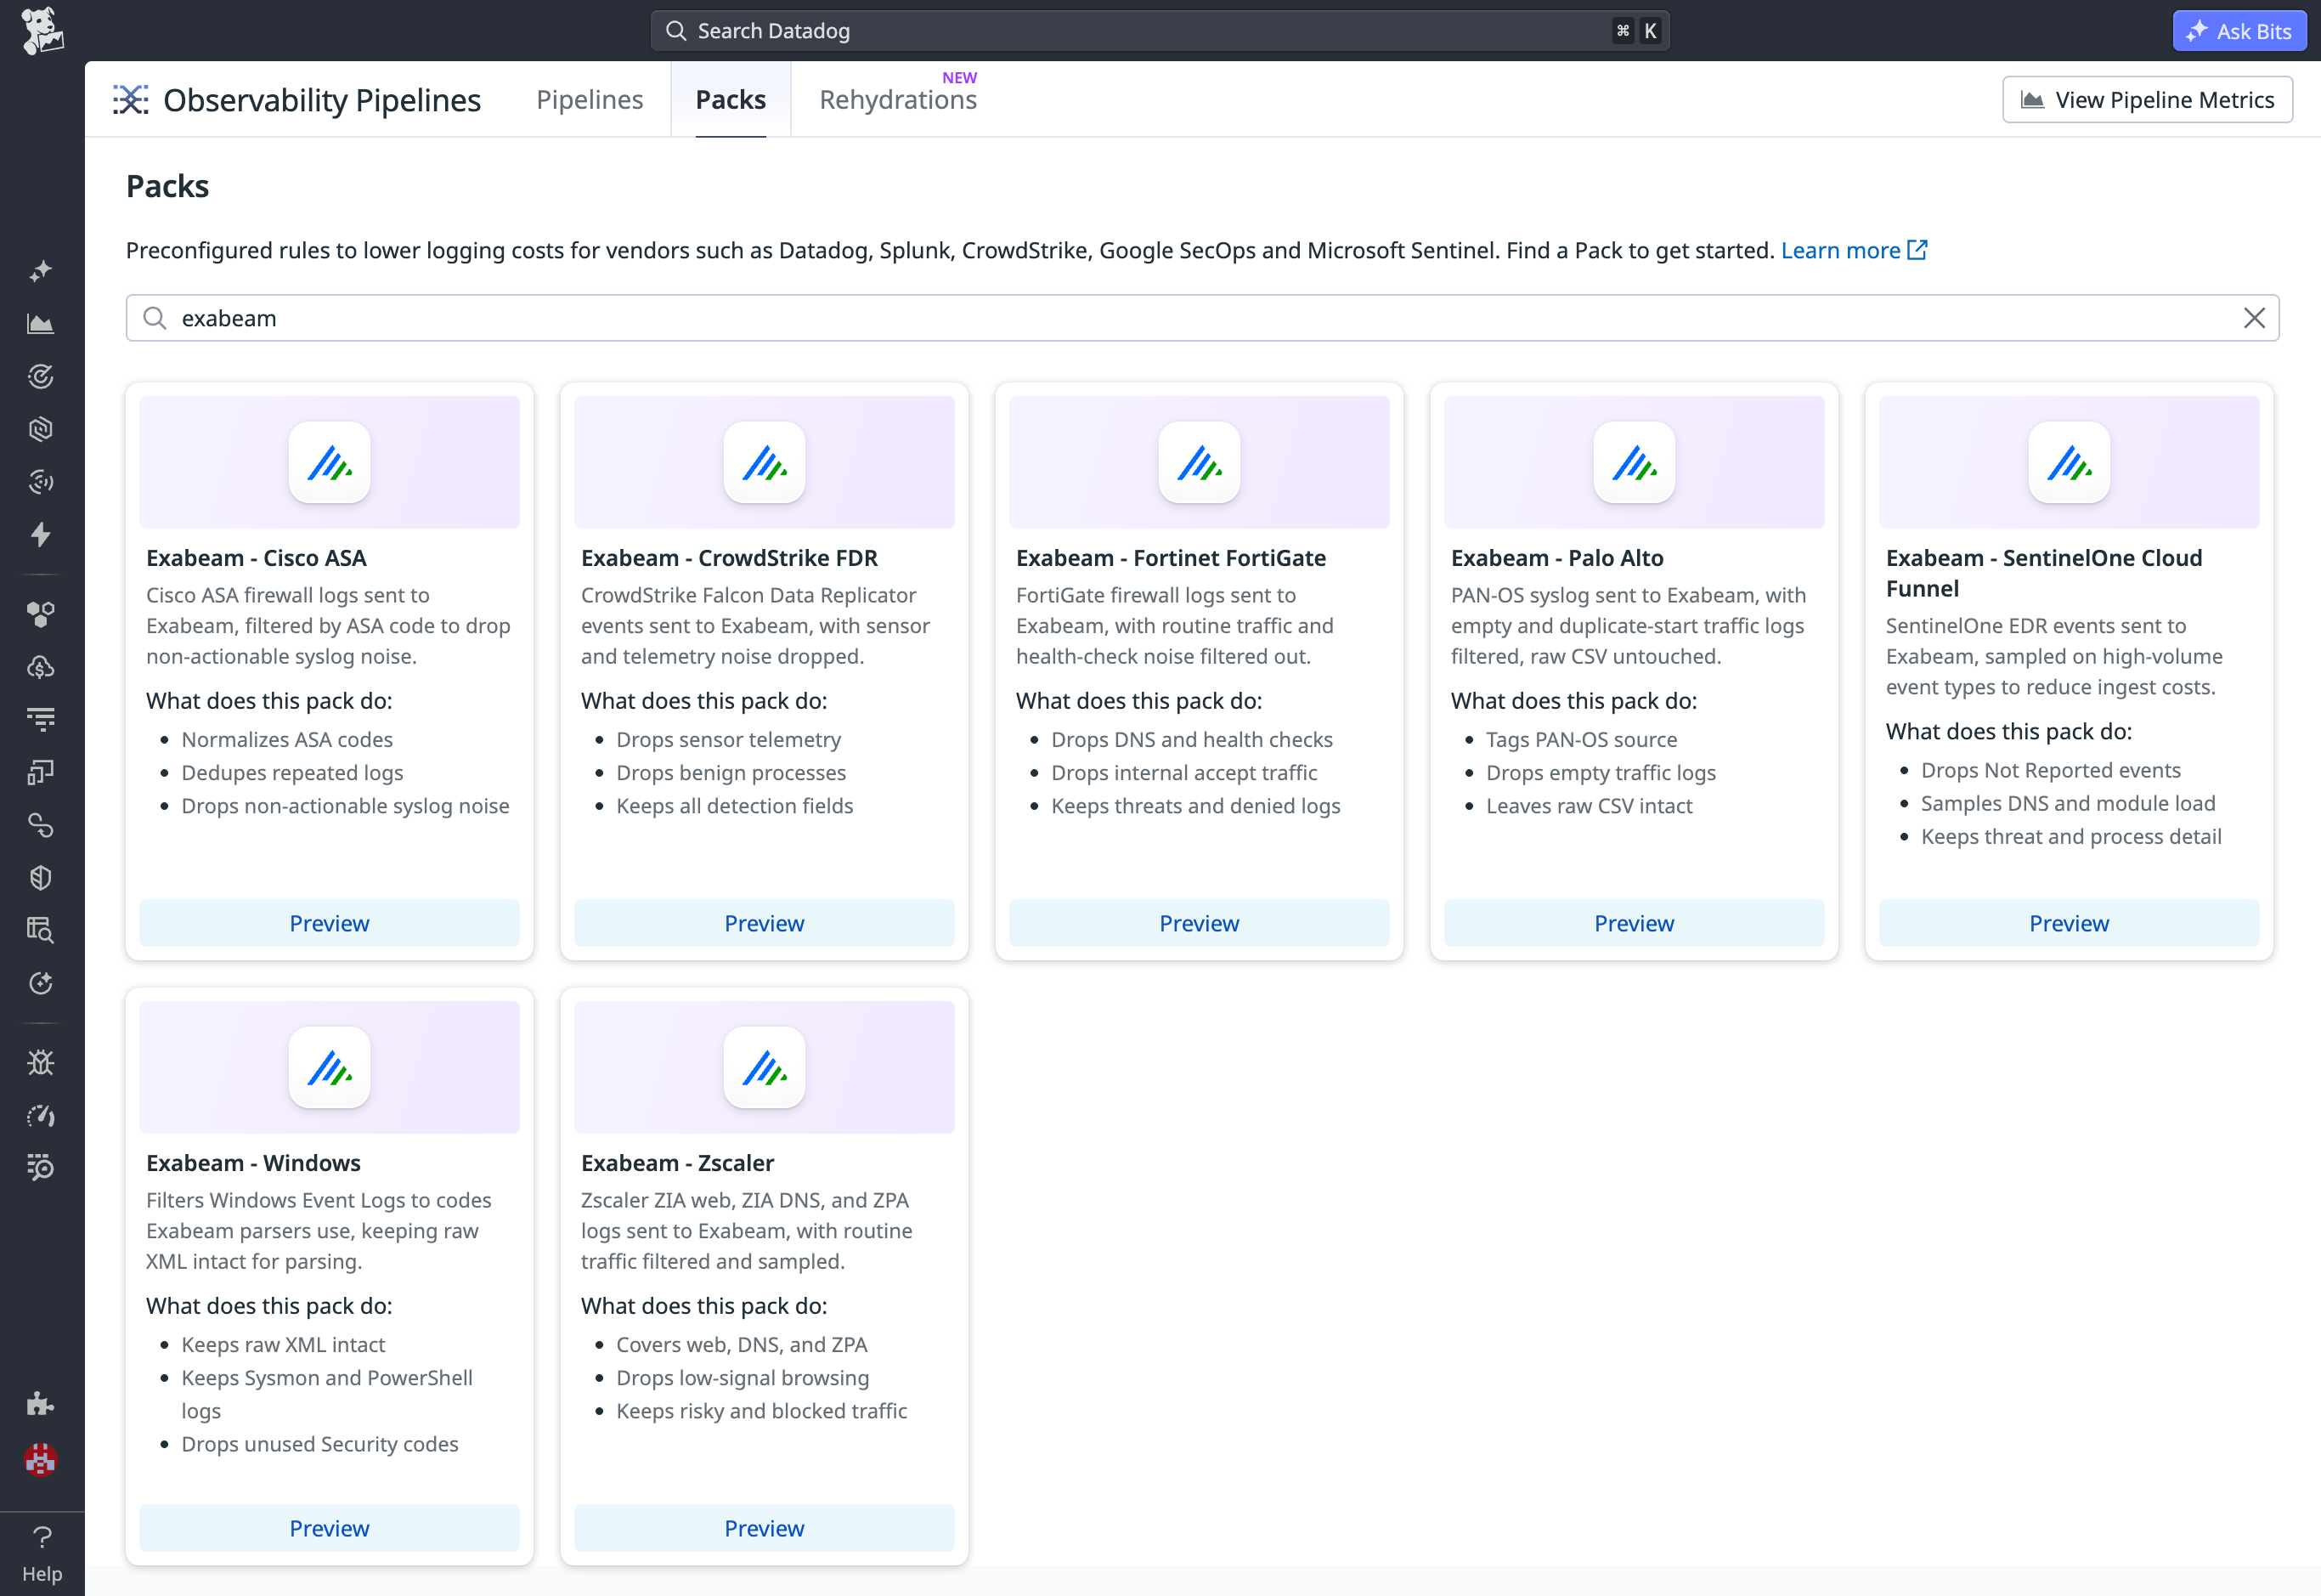Open the list search log explorer icon
2321x1596 pixels.
(41, 1167)
